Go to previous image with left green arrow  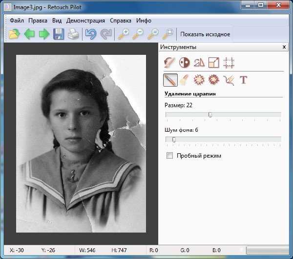pos(29,34)
